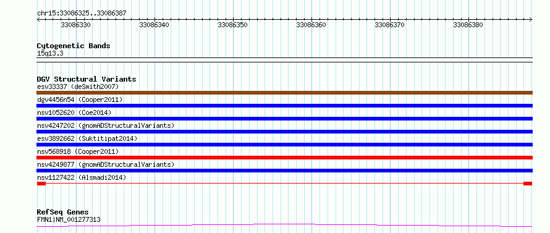This screenshot has width=550, height=233.
Task: Click the magenta FMN1 gene track line
Action: [284, 225]
